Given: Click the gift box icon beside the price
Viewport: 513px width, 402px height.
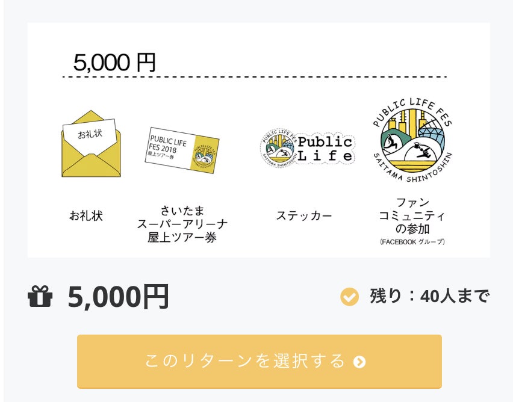Looking at the screenshot, I should click(x=40, y=296).
